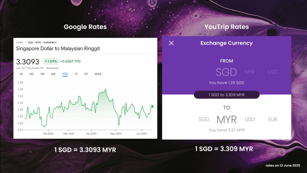The height and width of the screenshot is (173, 307).
Task: Choose EUR in the TO currency picker
Action: (x=273, y=119)
